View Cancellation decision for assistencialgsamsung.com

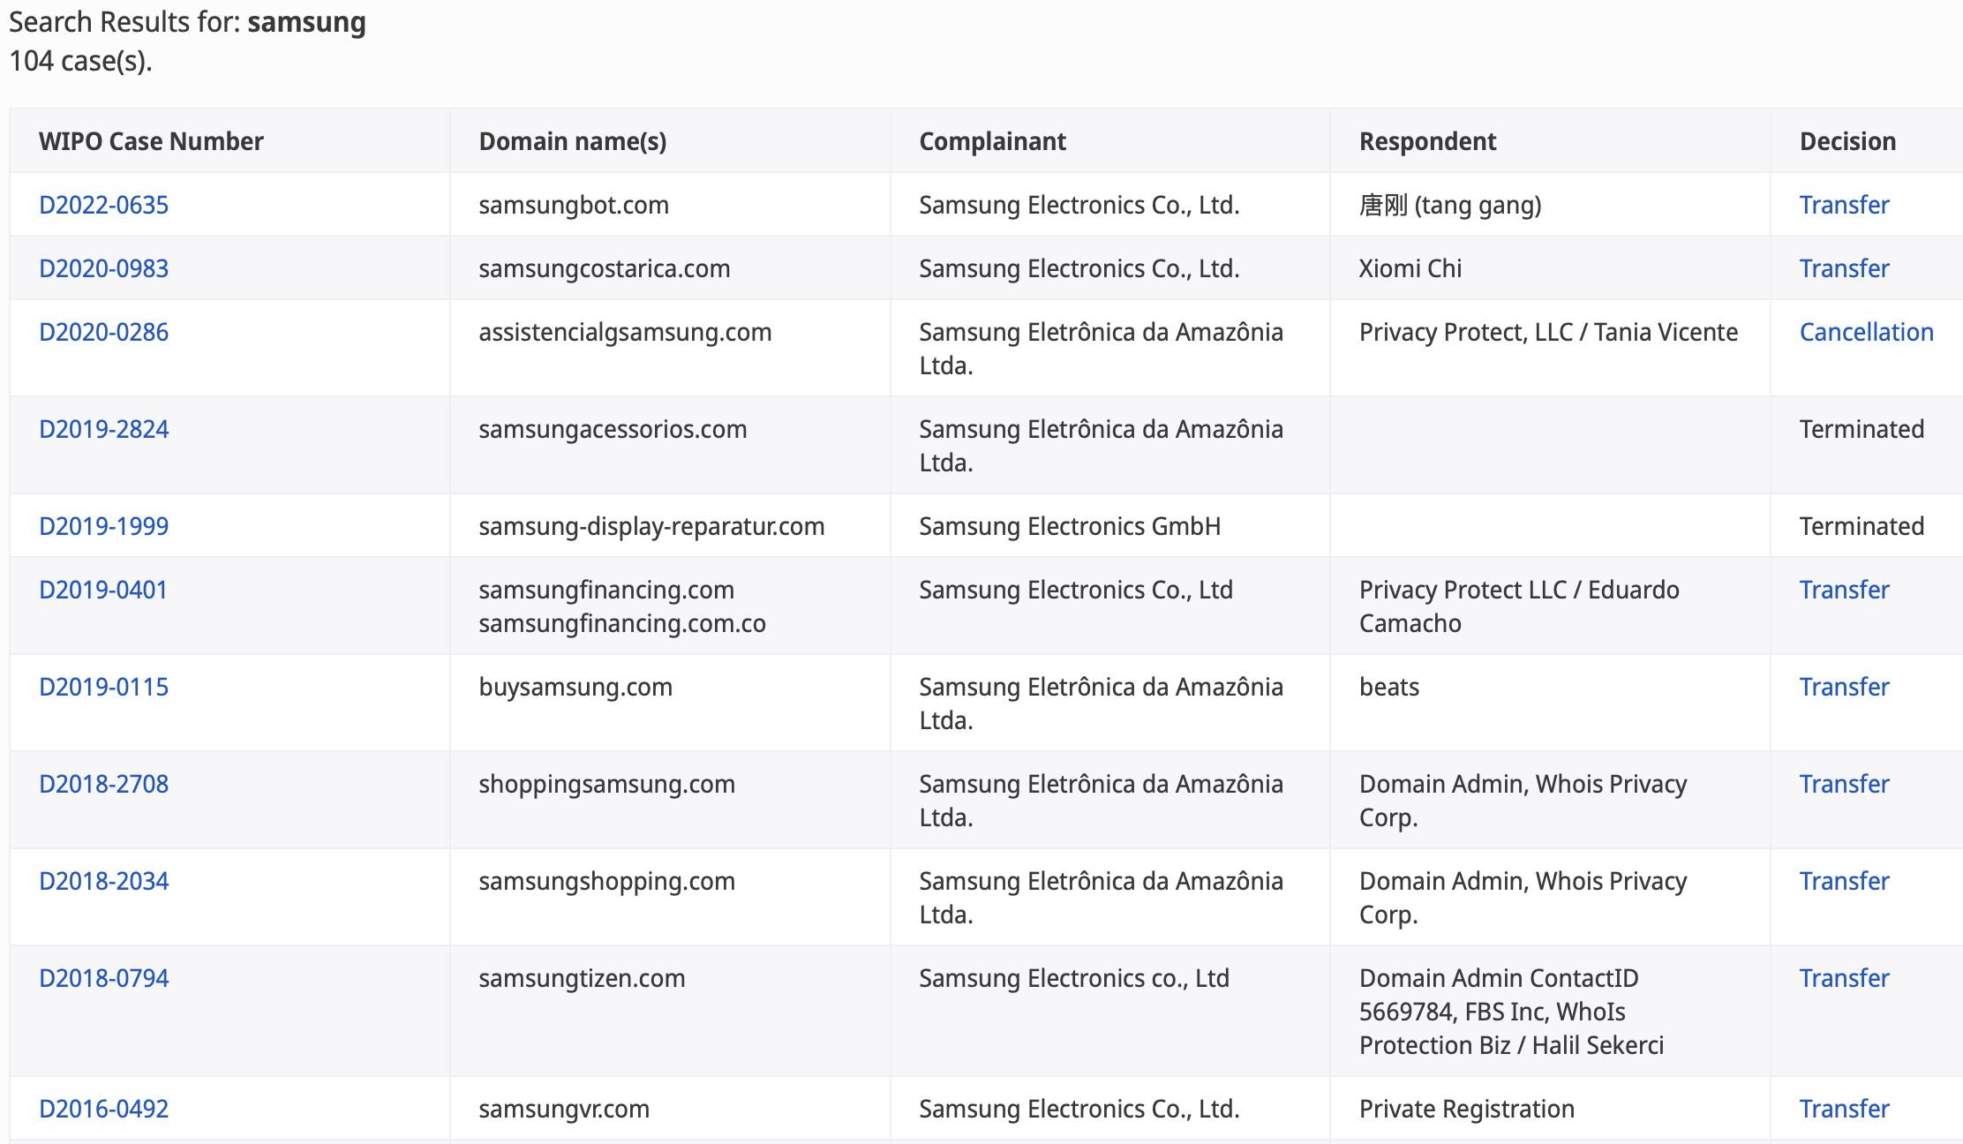(x=1866, y=332)
